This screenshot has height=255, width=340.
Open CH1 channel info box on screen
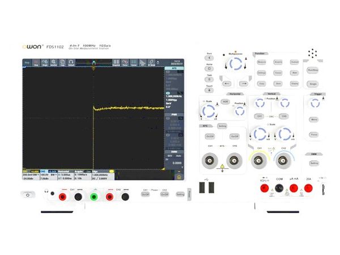(x=31, y=175)
